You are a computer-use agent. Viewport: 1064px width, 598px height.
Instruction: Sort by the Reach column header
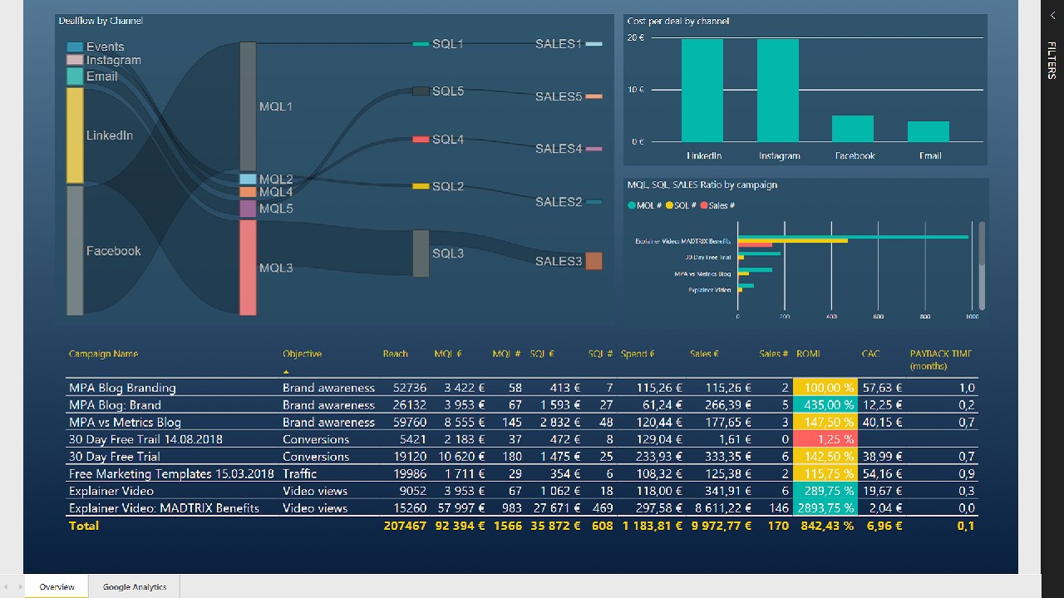pyautogui.click(x=396, y=354)
